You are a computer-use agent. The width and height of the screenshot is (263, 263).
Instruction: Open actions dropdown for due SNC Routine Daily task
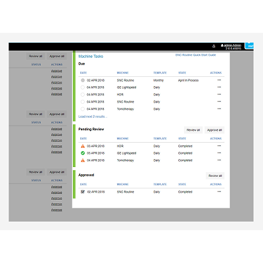tap(219, 102)
